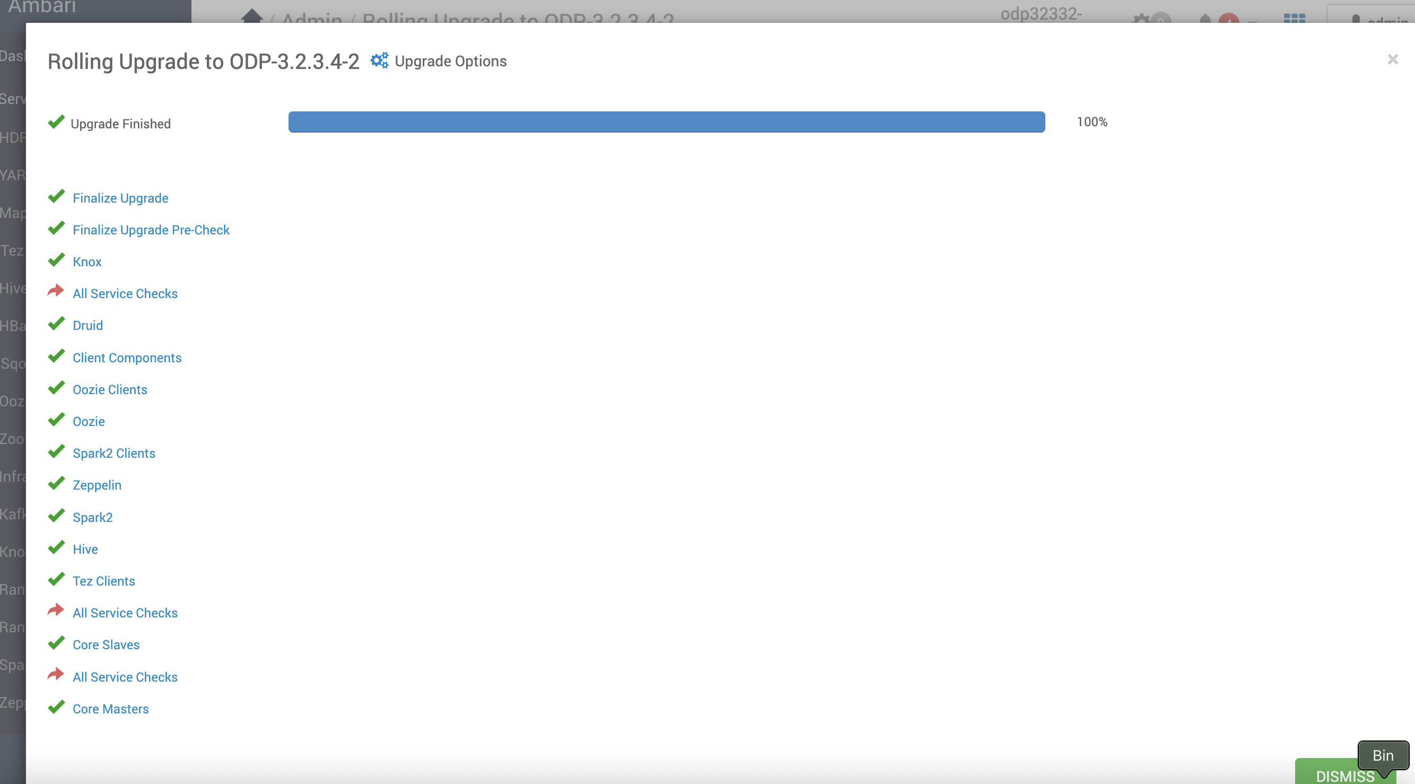Viewport: 1415px width, 784px height.
Task: Click the checkmark next to Core Masters
Action: pyautogui.click(x=56, y=708)
